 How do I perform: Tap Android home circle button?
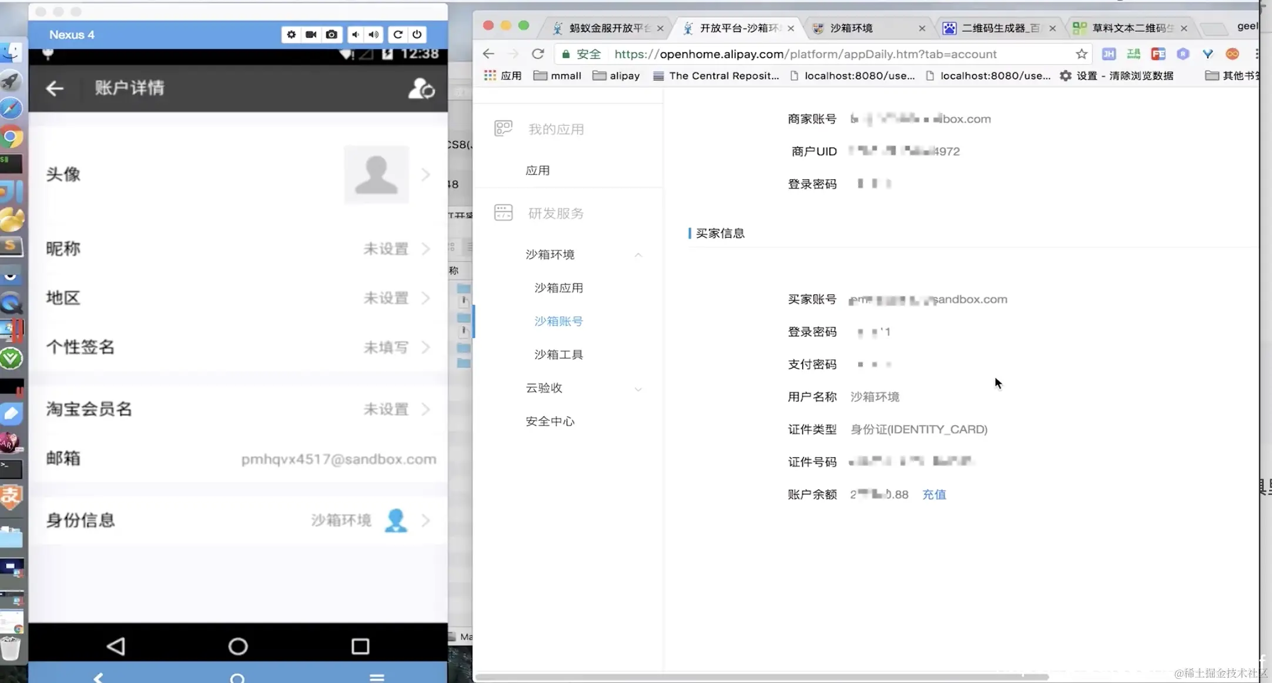237,646
